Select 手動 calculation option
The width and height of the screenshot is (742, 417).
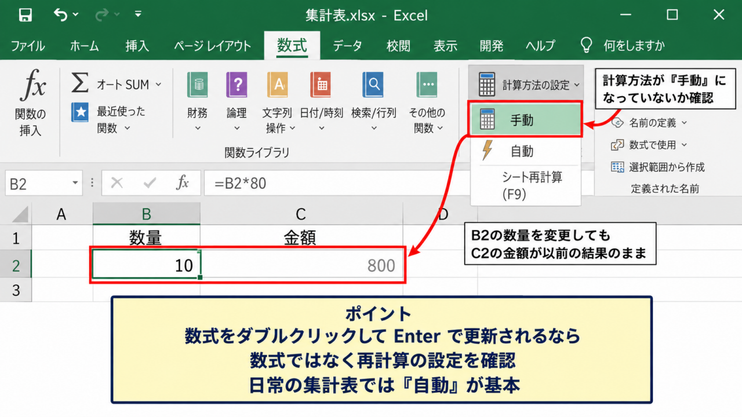(526, 120)
